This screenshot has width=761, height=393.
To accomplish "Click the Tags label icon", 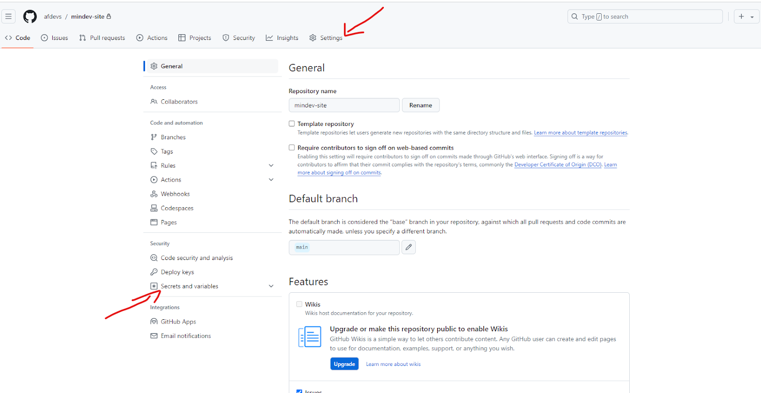I will tap(154, 151).
